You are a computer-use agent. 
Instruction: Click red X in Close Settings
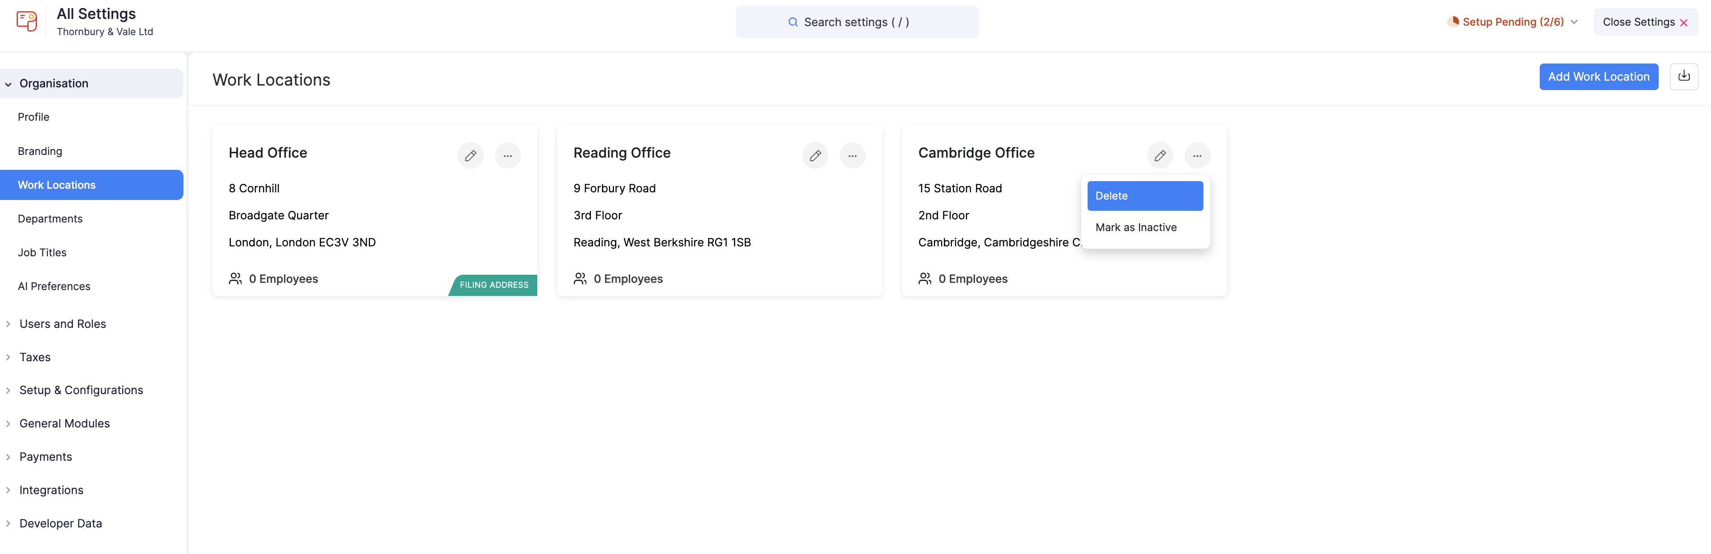[x=1684, y=23]
